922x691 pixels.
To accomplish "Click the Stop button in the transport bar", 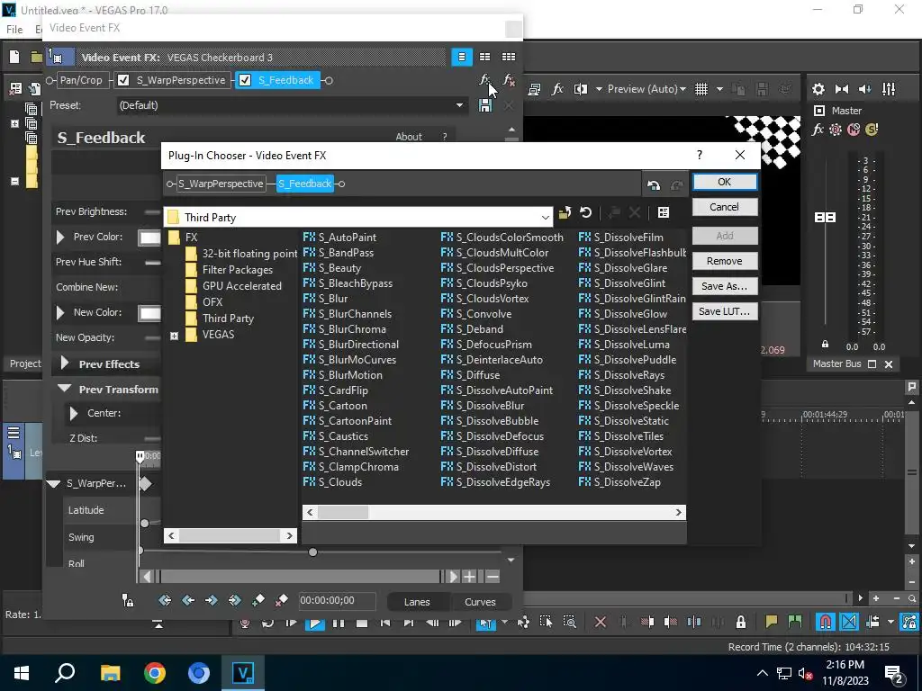I will pos(362,623).
